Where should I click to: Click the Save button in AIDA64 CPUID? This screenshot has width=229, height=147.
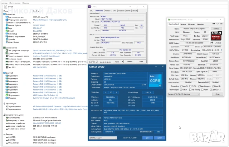[x=148, y=138]
